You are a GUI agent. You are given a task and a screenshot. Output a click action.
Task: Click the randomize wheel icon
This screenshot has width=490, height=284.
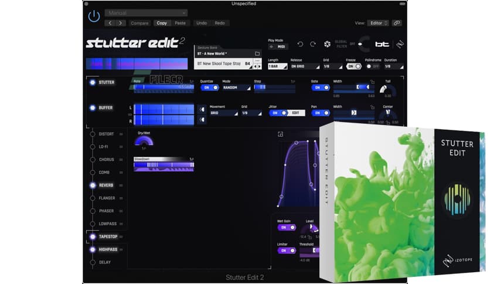(327, 44)
